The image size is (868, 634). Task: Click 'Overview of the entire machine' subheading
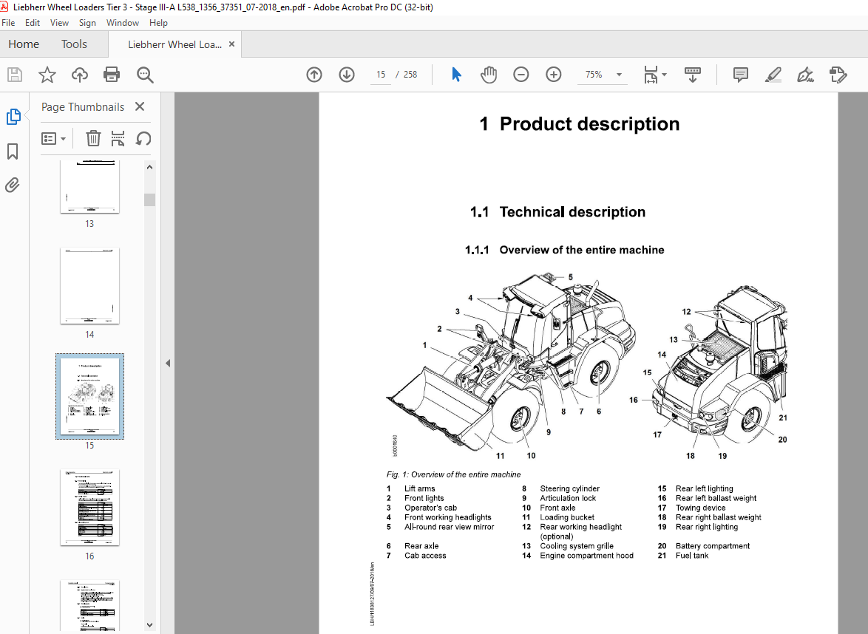tap(582, 250)
